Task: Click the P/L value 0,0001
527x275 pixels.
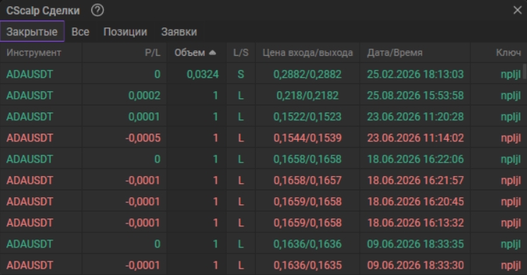Action: click(144, 117)
